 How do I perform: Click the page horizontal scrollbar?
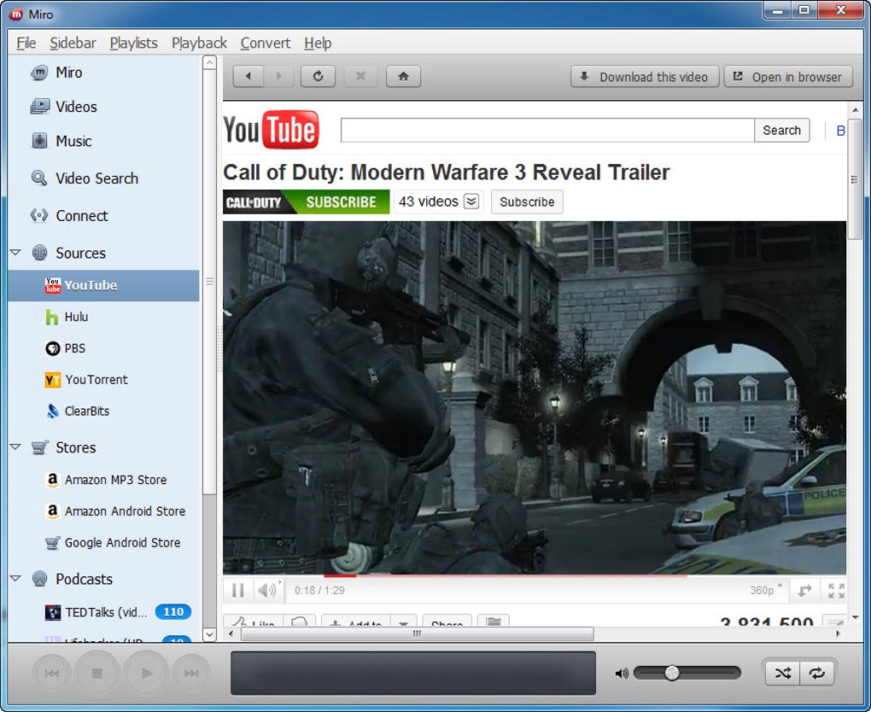point(418,633)
